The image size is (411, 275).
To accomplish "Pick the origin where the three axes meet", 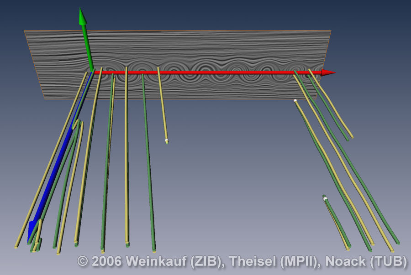I will (93, 71).
